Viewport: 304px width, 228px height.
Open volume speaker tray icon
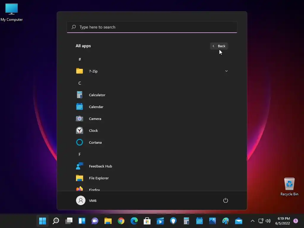[x=268, y=221]
